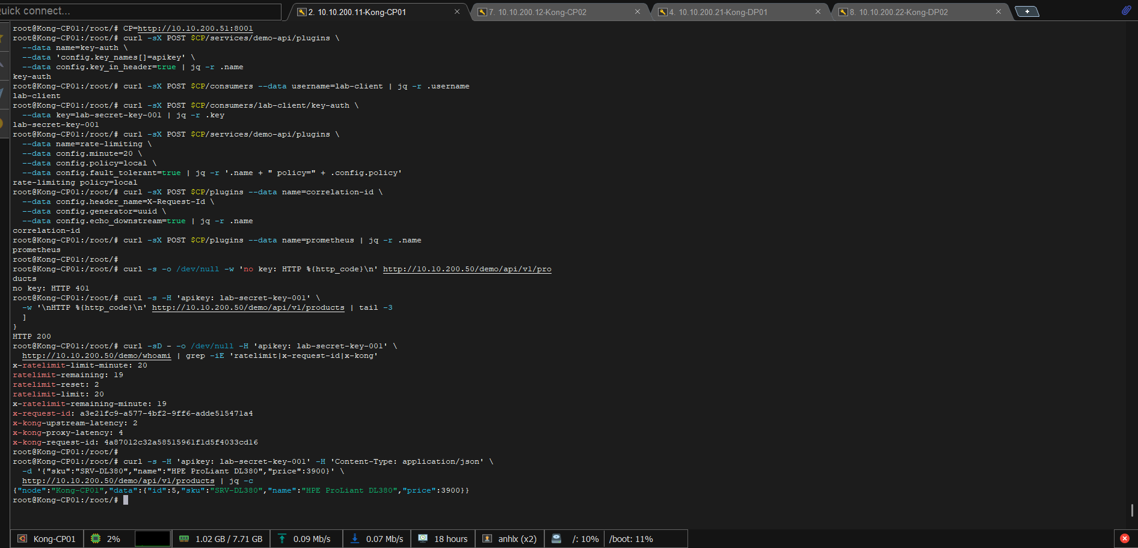Close the Kong-DP02 terminal tab
The height and width of the screenshot is (548, 1138).
click(998, 11)
